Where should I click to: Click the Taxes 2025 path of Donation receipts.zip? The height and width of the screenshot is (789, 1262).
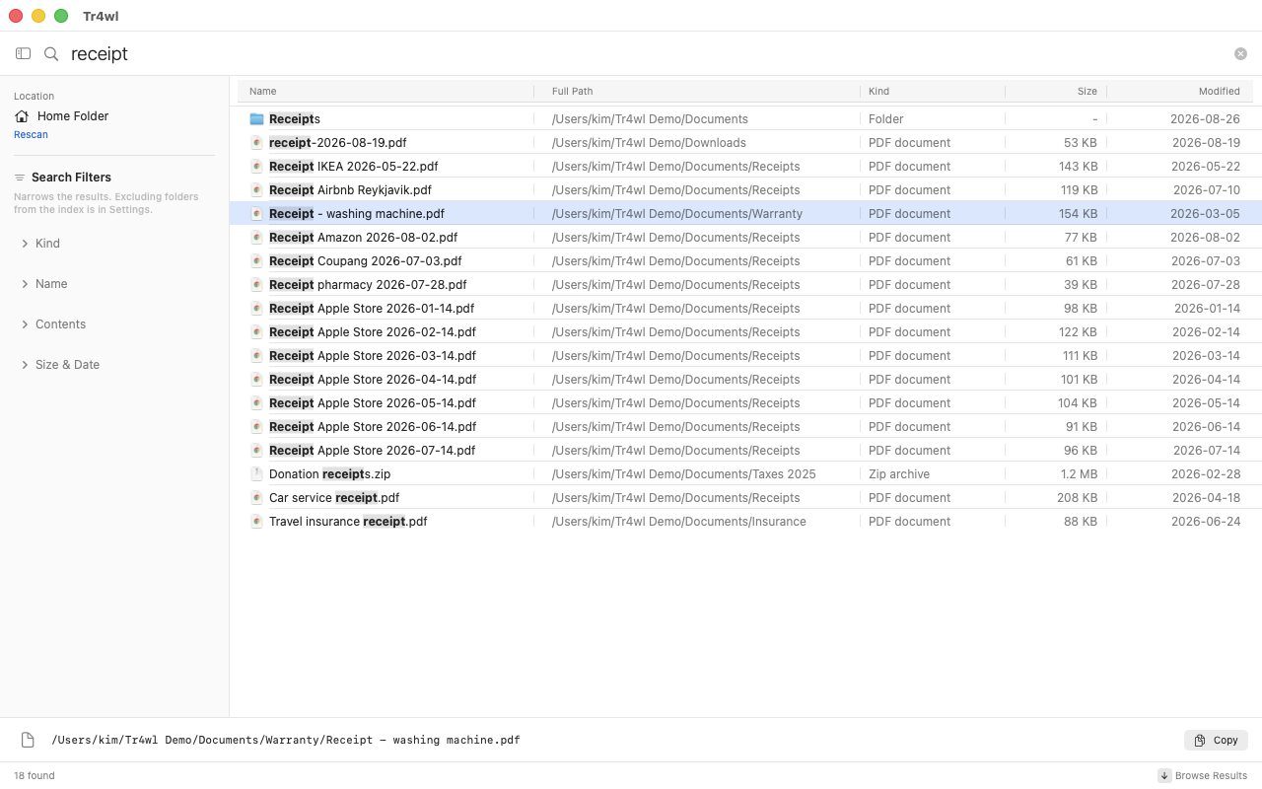tap(684, 474)
